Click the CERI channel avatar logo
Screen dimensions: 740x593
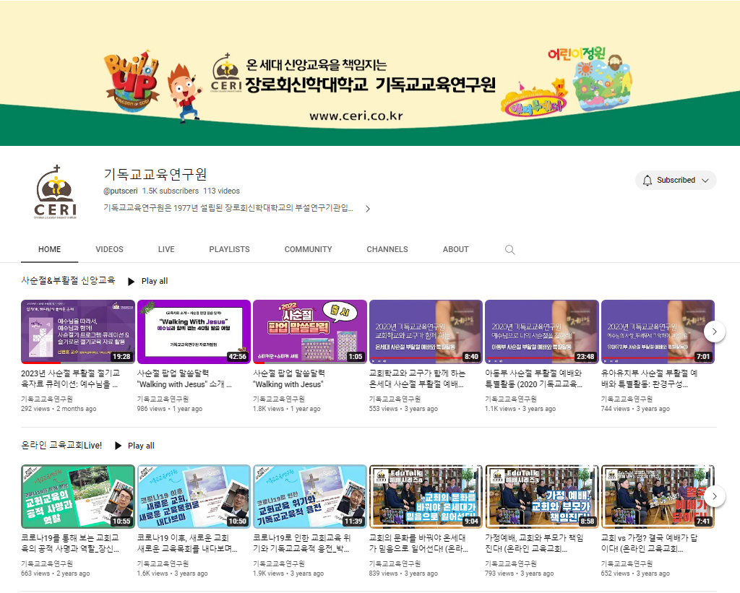pyautogui.click(x=56, y=192)
